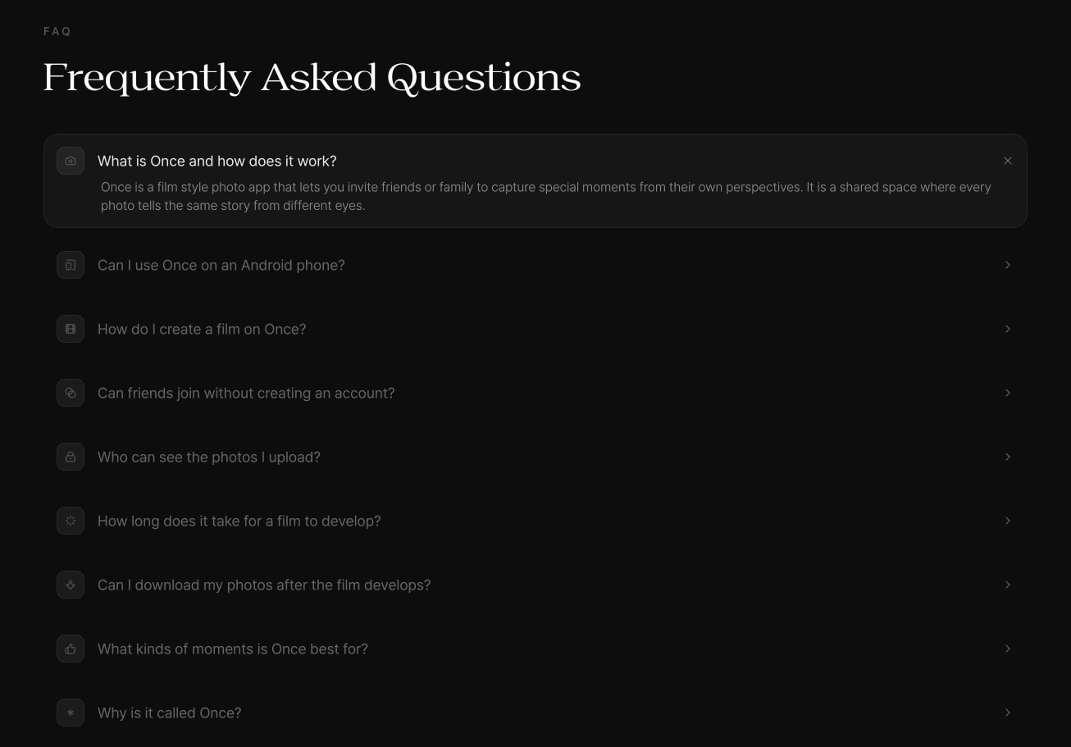Click the What is Once and how does it work heading
Image resolution: width=1071 pixels, height=747 pixels.
[217, 161]
